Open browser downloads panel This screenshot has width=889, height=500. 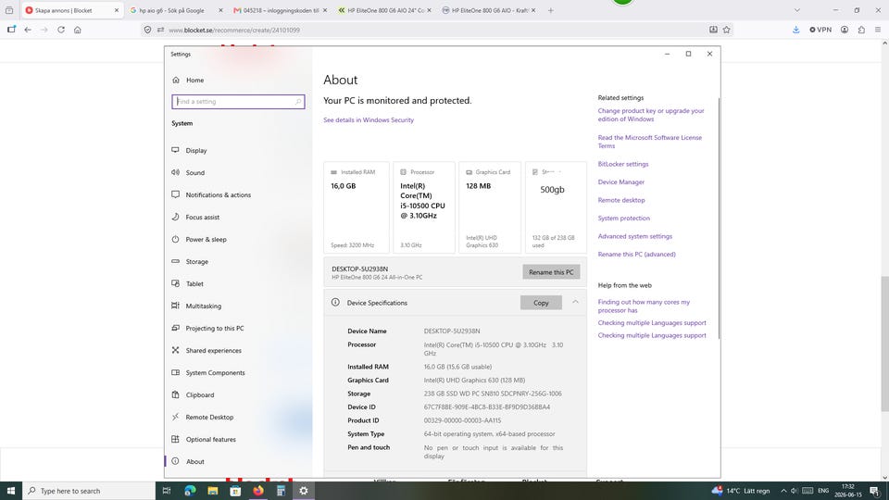796,30
